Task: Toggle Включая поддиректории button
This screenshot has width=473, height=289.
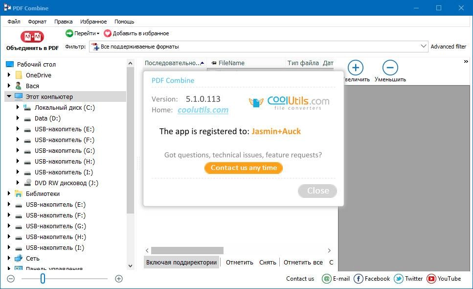Action: (181, 263)
